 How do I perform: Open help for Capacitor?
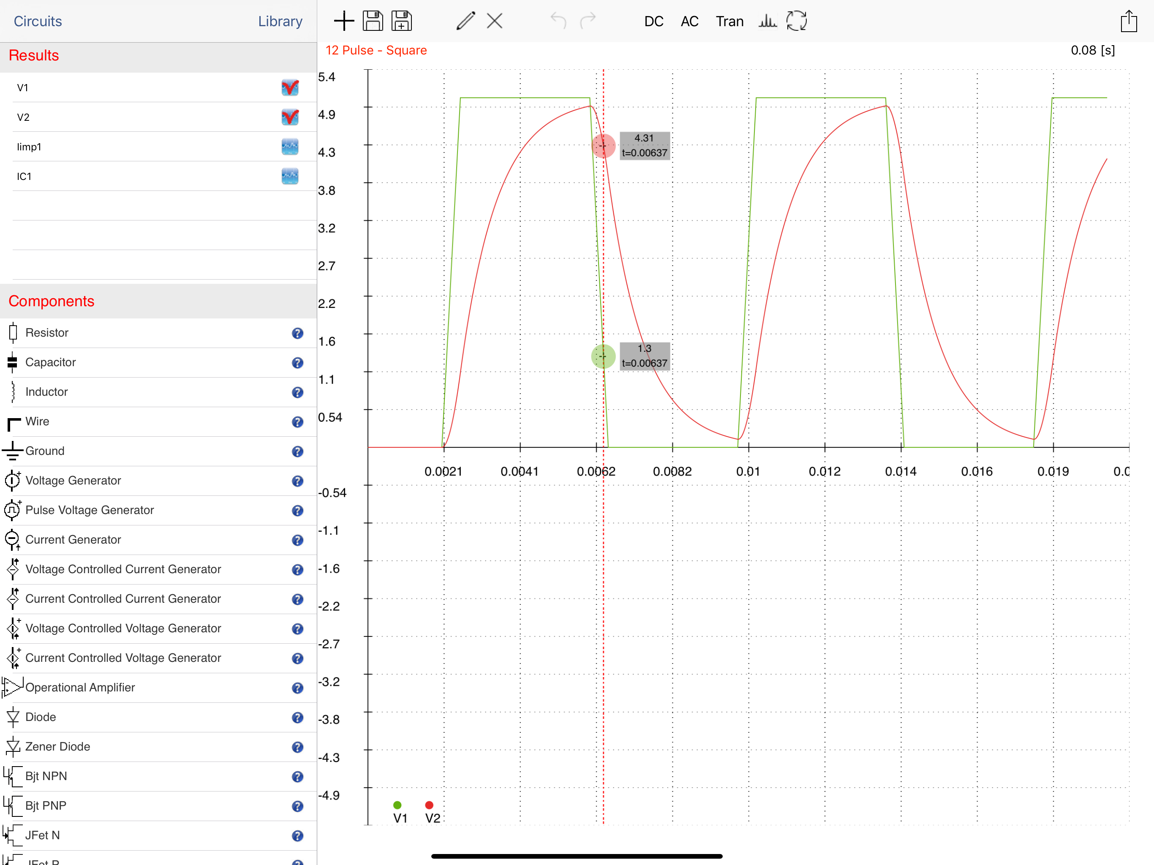click(297, 363)
